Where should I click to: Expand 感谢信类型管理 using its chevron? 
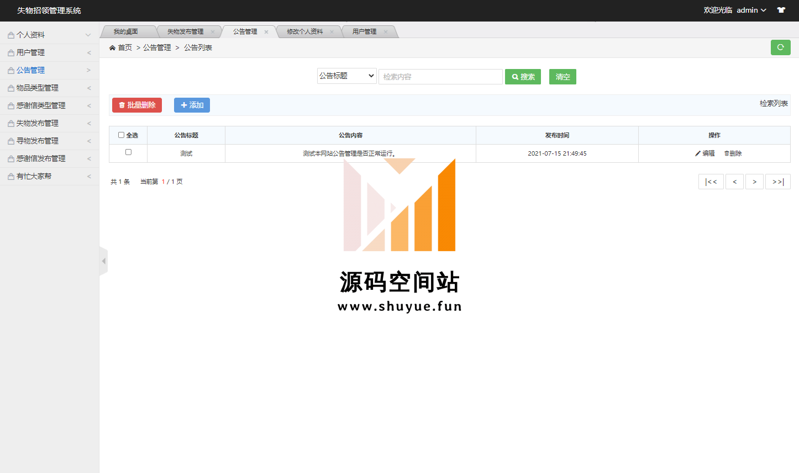[89, 105]
